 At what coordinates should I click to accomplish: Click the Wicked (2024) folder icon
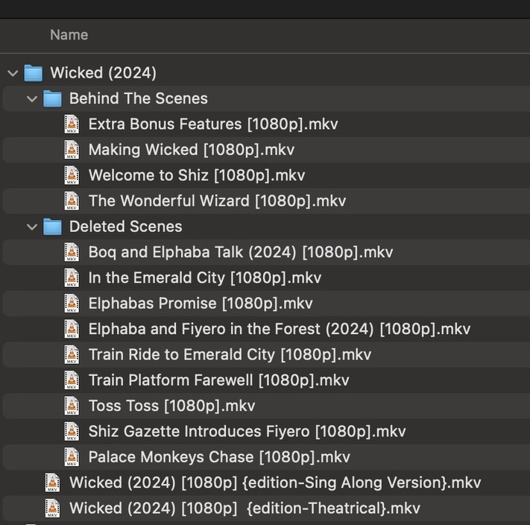(x=33, y=73)
